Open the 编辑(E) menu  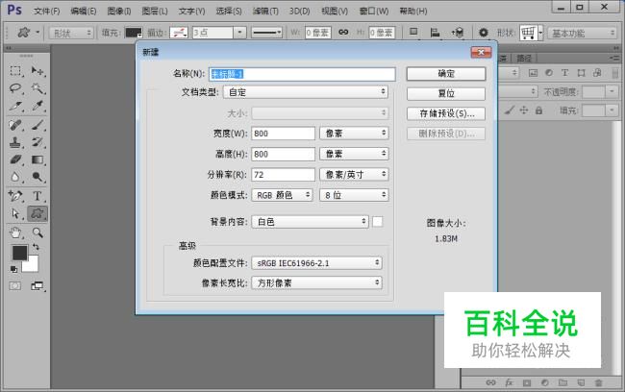tap(84, 12)
